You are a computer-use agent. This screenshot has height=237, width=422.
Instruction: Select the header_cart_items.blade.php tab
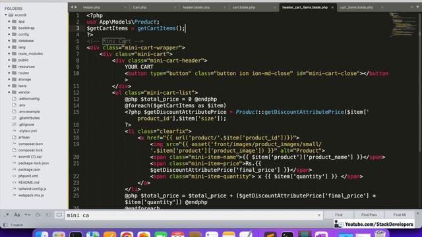point(305,7)
